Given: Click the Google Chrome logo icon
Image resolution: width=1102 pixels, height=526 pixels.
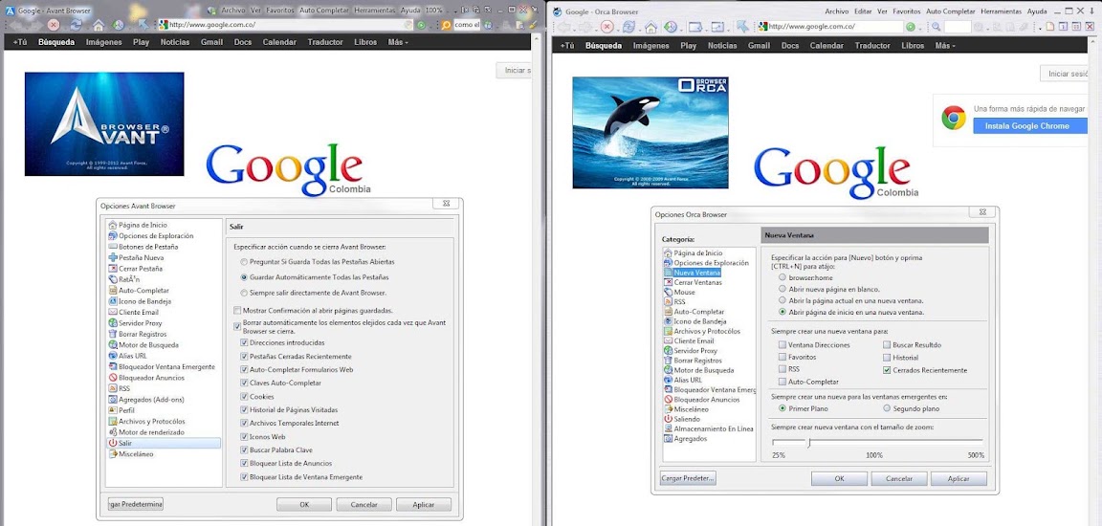Looking at the screenshot, I should coord(954,118).
